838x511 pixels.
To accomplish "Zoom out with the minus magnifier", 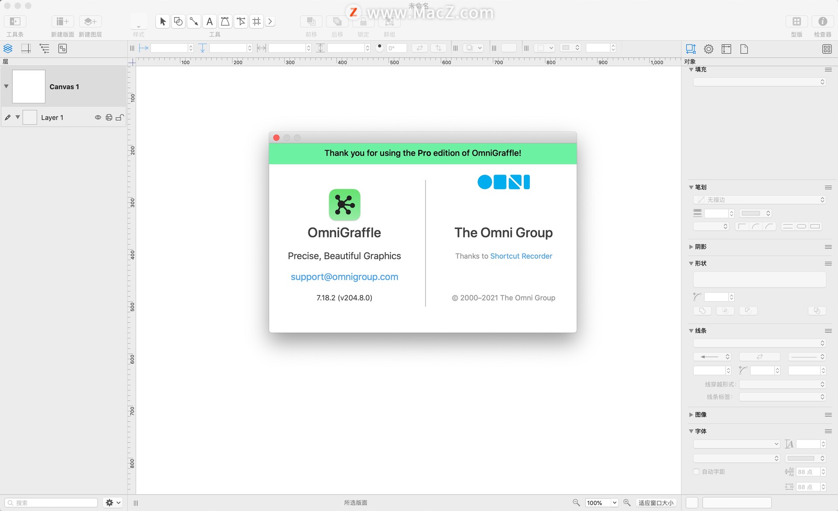I will (x=576, y=503).
